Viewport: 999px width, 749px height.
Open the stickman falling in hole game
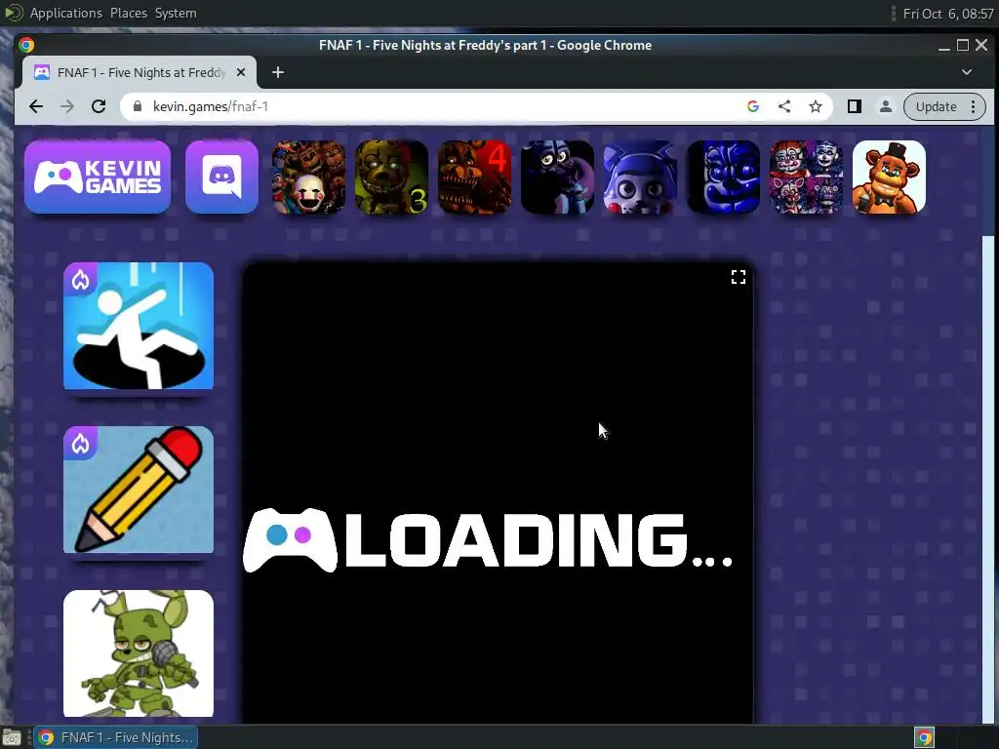(139, 326)
